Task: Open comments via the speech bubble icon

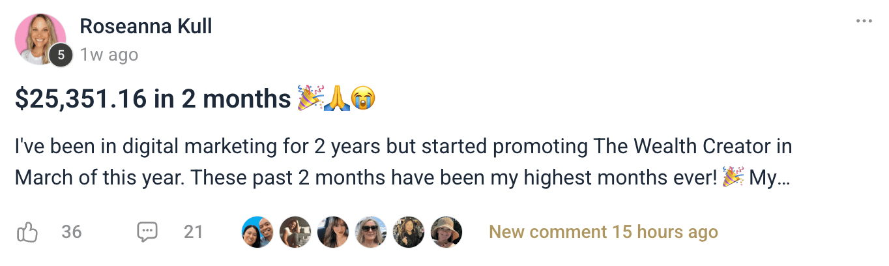Action: (147, 232)
